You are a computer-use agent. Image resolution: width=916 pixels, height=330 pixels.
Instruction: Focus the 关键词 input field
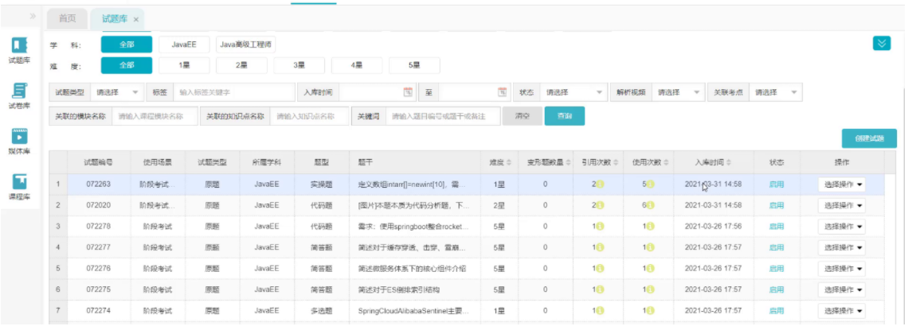pos(444,116)
